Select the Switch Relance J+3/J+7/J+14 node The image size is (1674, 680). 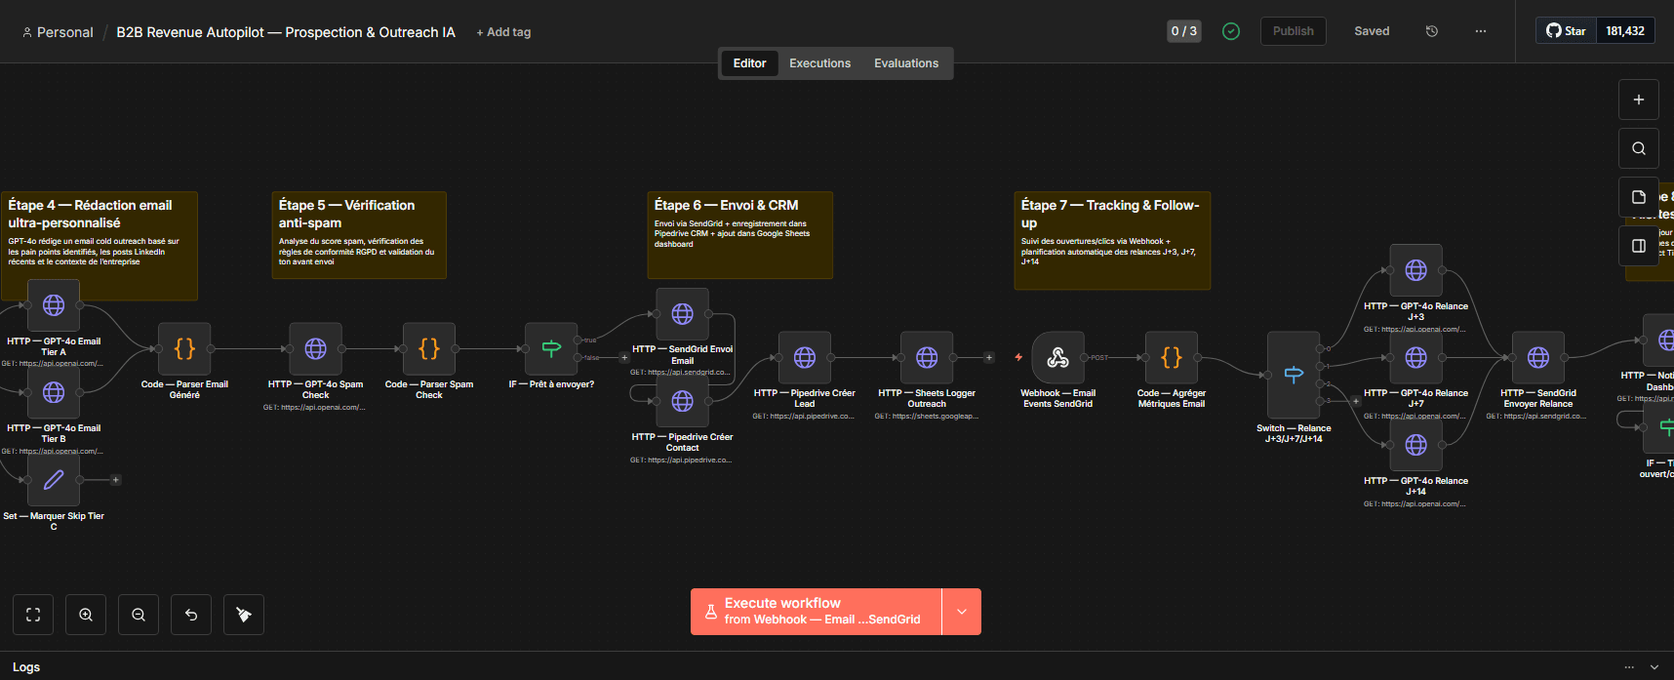1294,375
